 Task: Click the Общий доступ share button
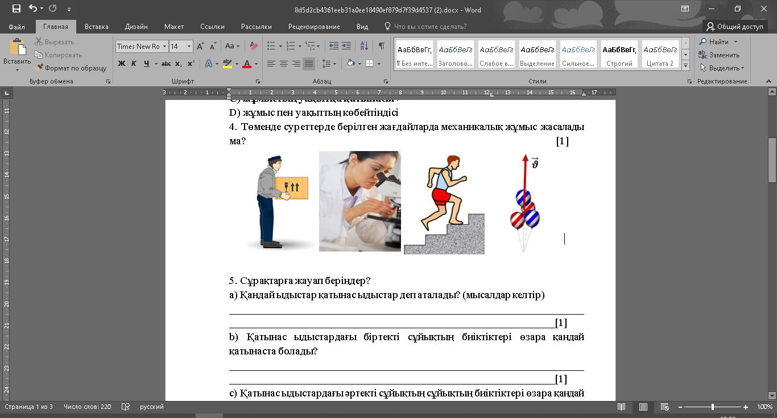pyautogui.click(x=734, y=27)
